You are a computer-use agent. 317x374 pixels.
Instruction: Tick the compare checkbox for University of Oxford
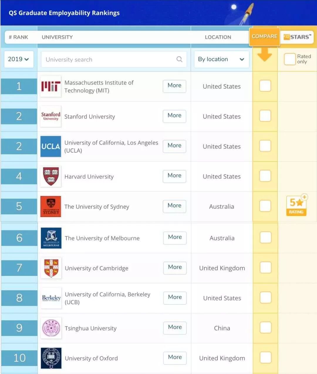point(266,358)
